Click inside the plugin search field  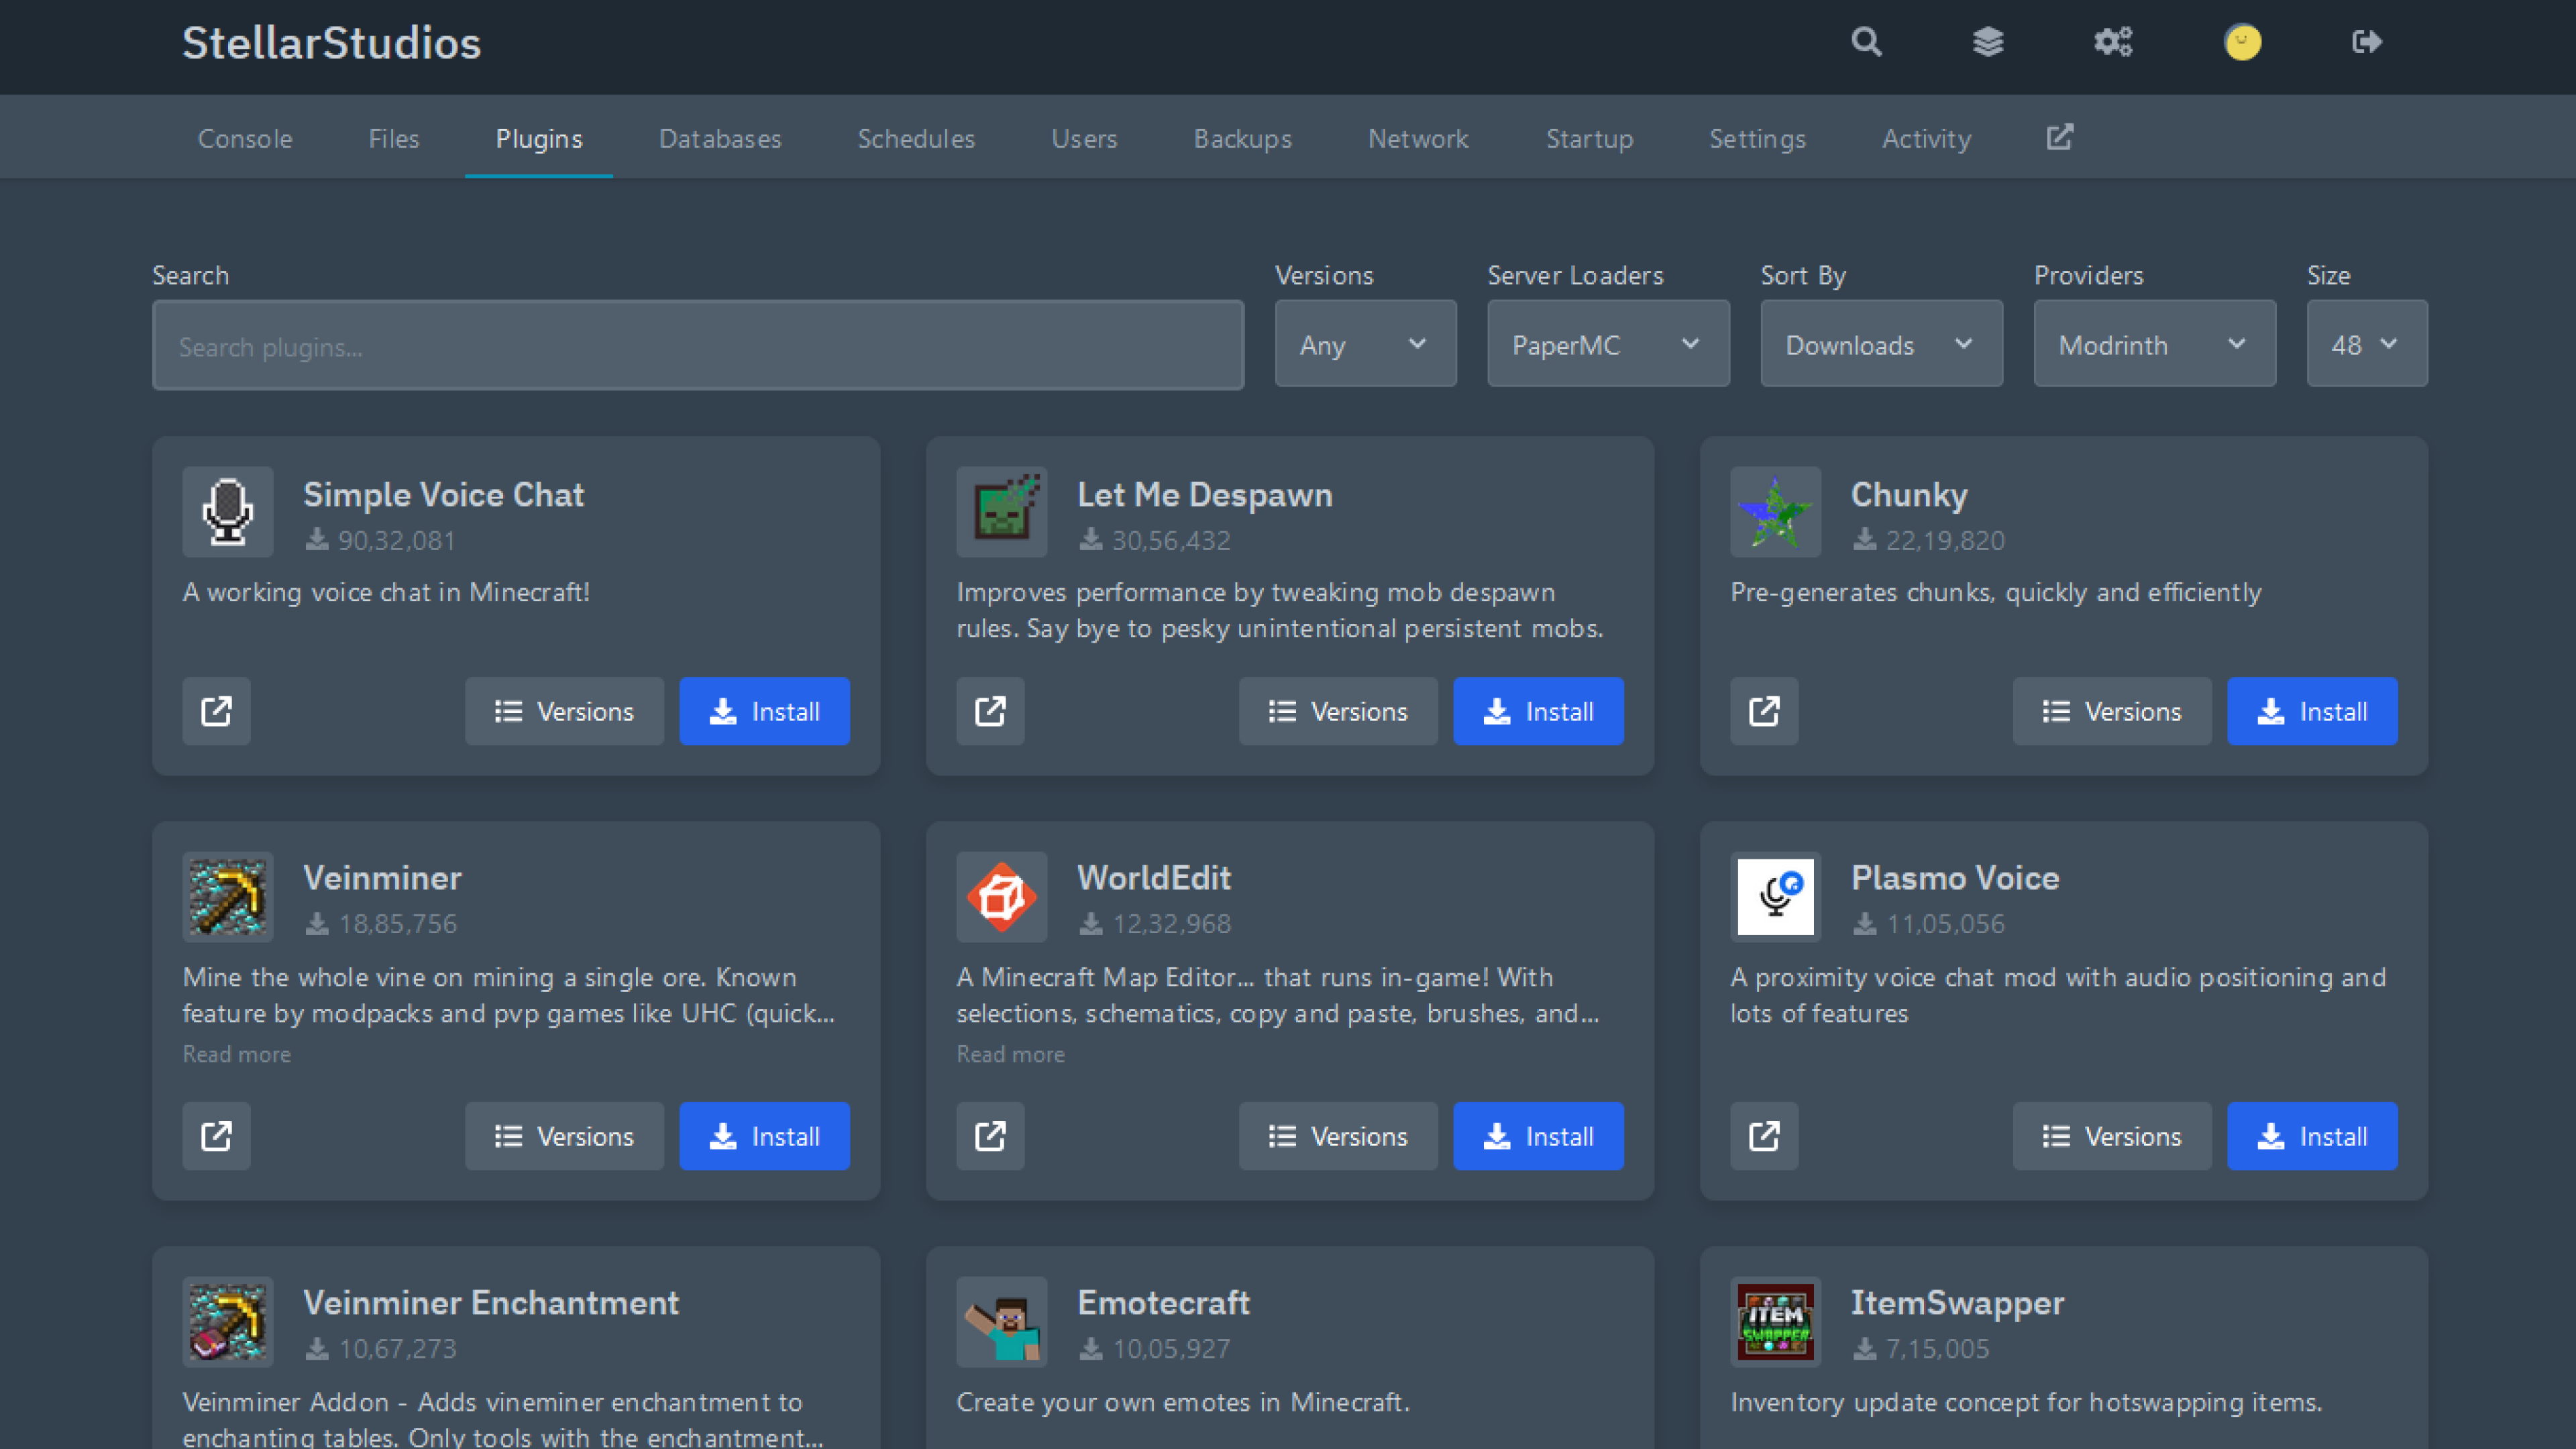pyautogui.click(x=697, y=345)
